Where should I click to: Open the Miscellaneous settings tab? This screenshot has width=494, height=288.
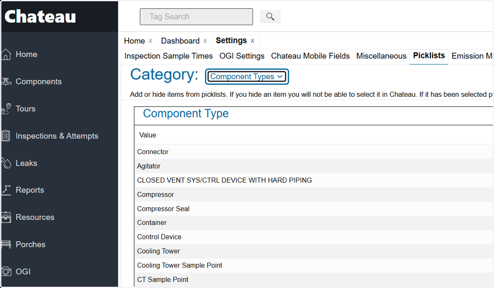click(x=381, y=56)
